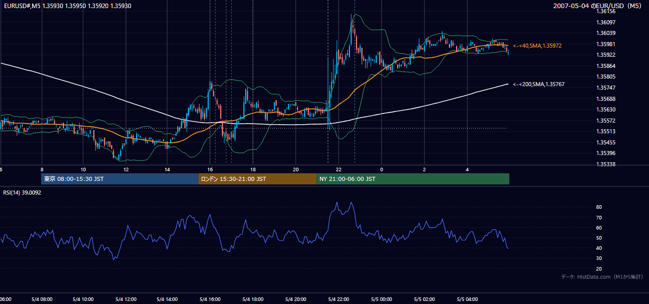
Task: Click the HistData.com data source credit
Action: 602,277
